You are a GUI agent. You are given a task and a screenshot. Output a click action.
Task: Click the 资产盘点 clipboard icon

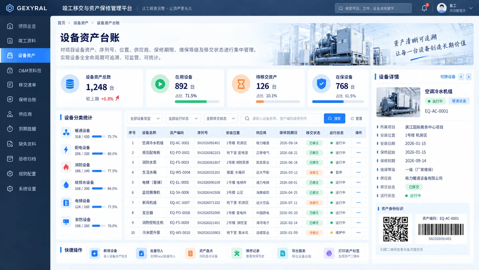(x=190, y=253)
